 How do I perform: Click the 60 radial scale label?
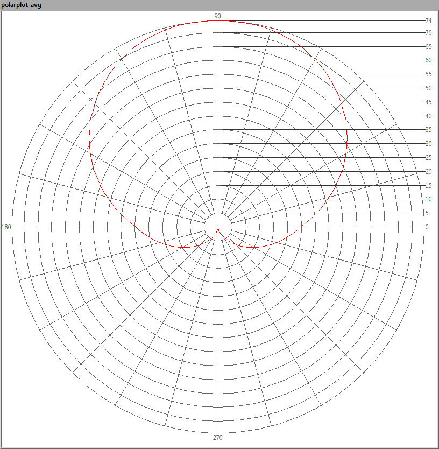tap(428, 60)
